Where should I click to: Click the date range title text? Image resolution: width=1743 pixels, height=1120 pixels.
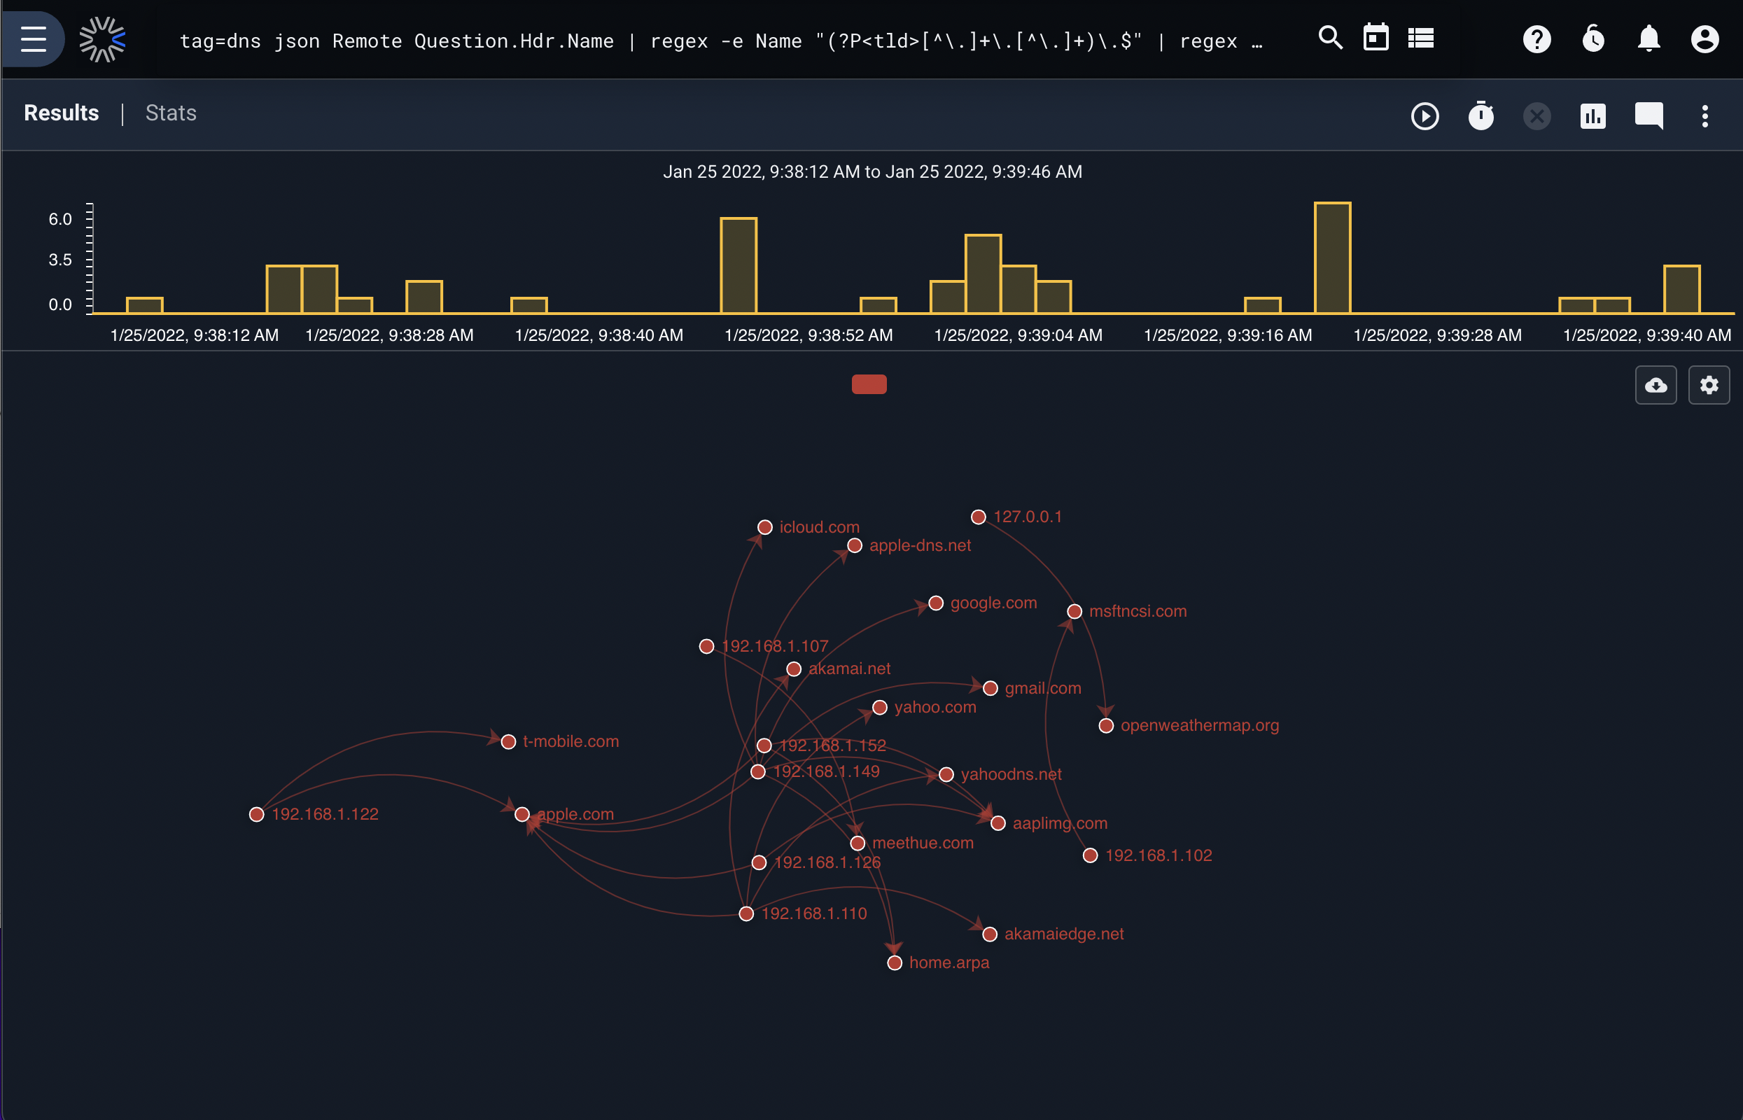click(872, 171)
